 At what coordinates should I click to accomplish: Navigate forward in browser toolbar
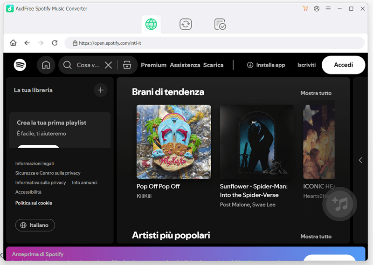(x=41, y=43)
